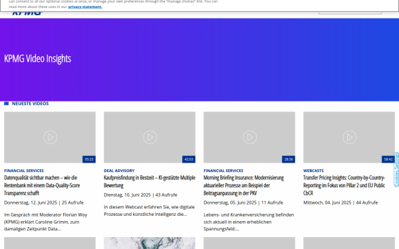399x249 pixels.
Task: Open the privacy statement link
Action: (85, 7)
